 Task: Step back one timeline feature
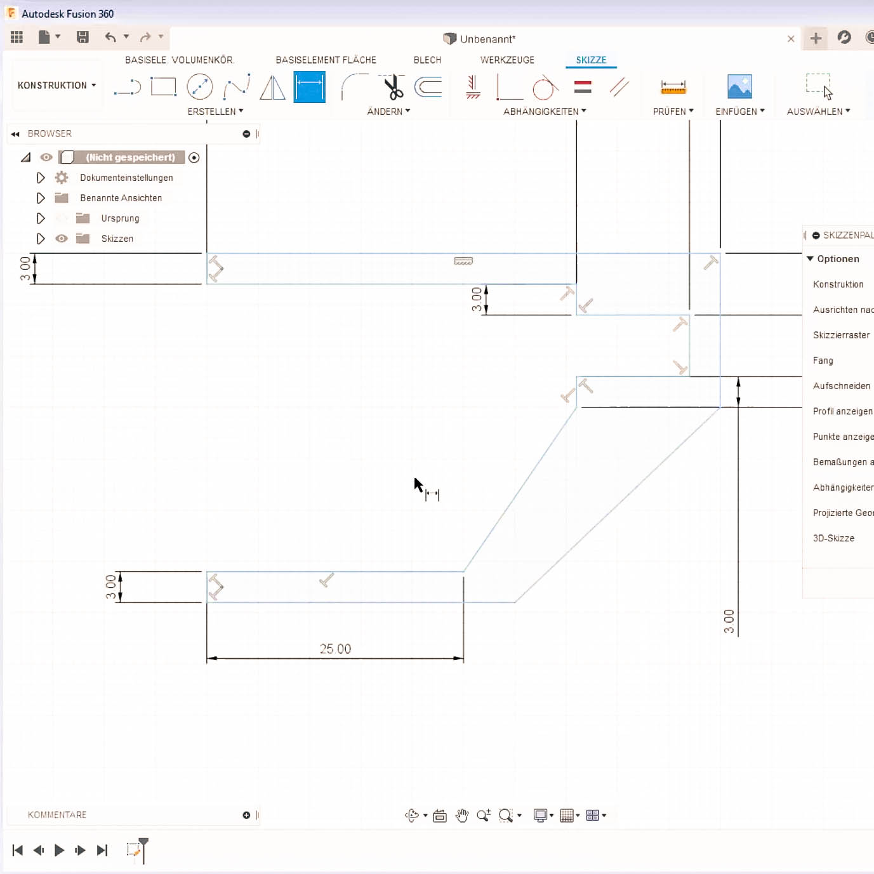pyautogui.click(x=39, y=850)
